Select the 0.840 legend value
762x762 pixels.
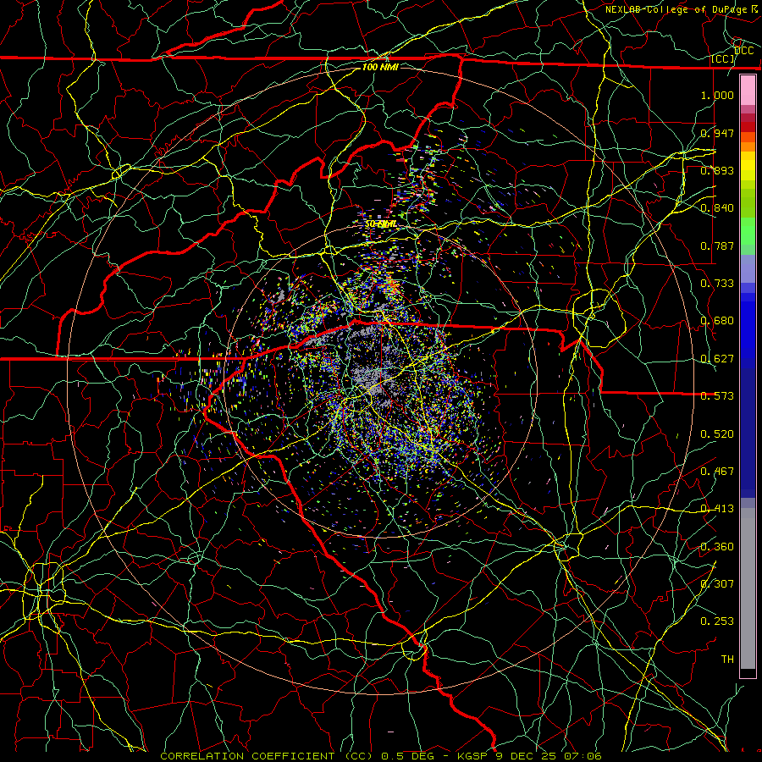coord(717,207)
